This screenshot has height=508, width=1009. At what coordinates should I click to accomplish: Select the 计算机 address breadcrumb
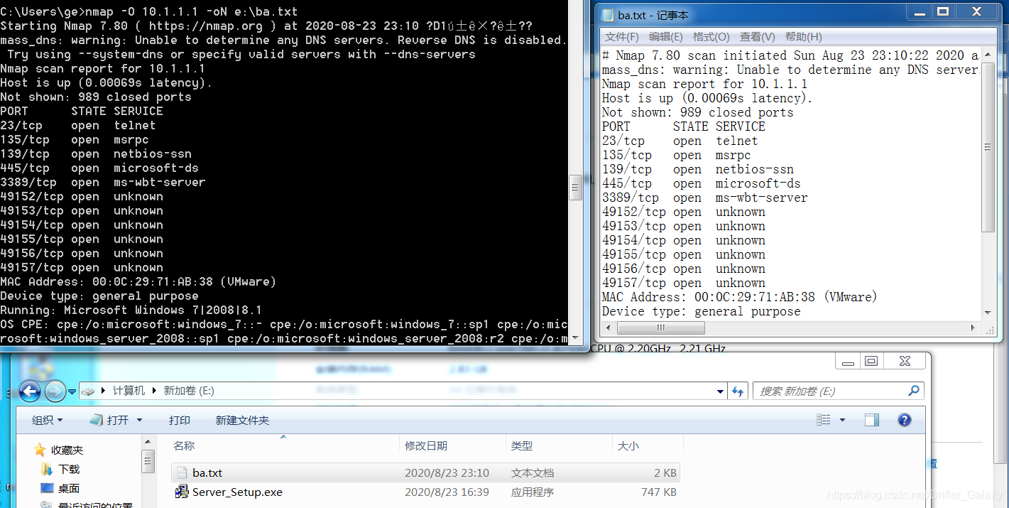pyautogui.click(x=129, y=391)
